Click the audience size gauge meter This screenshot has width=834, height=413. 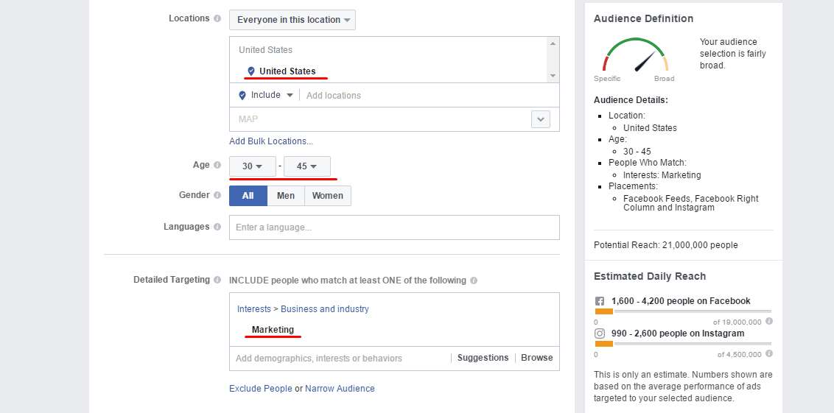coord(635,54)
